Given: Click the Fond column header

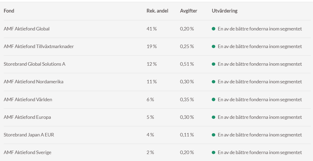Looking at the screenshot, I should (x=9, y=11).
